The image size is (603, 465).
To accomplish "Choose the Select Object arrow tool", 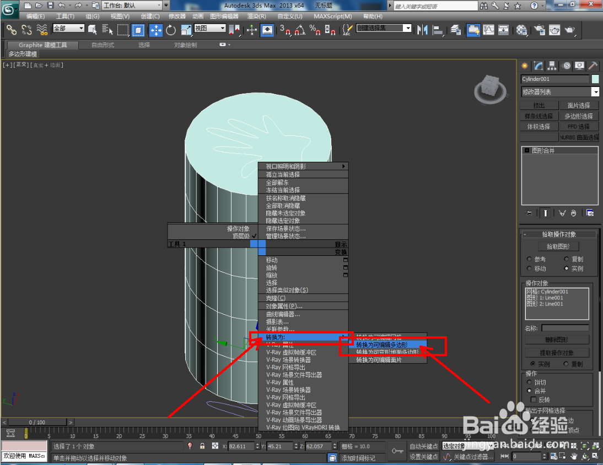I will pyautogui.click(x=92, y=30).
